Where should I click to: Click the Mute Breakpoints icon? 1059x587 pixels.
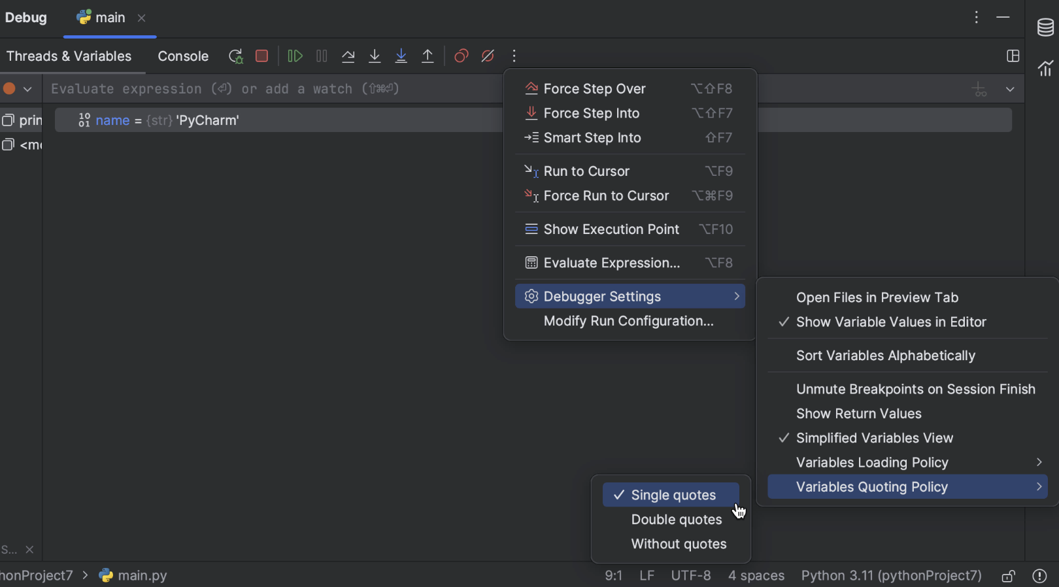click(488, 56)
